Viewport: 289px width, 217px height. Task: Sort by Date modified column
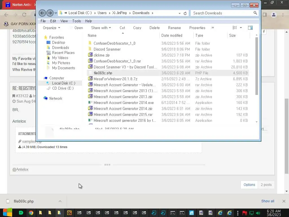(176, 35)
